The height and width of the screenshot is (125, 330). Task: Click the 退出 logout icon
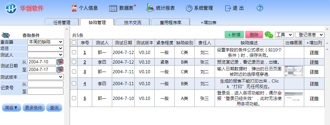[228, 8]
